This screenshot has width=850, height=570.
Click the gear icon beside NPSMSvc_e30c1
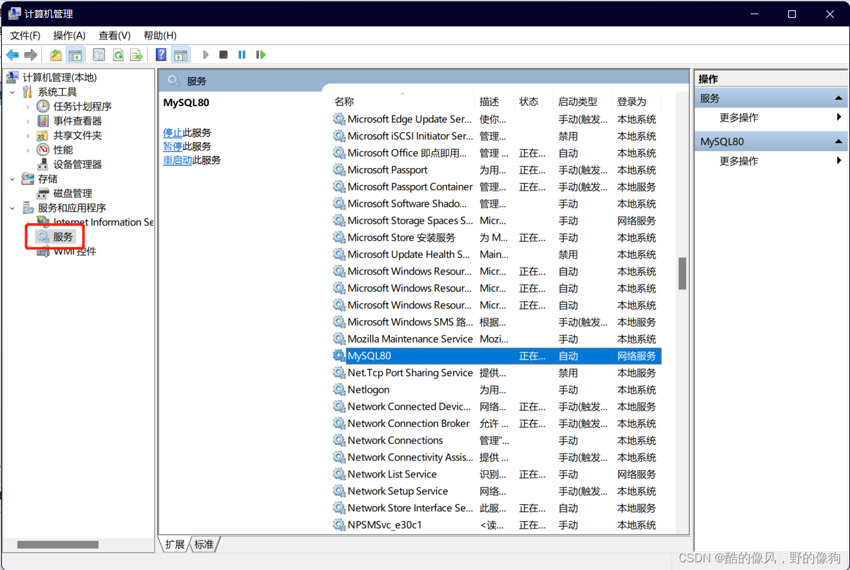(x=339, y=525)
